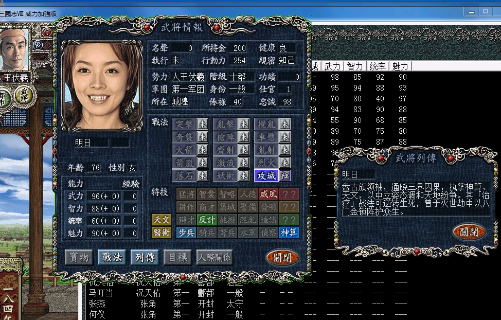The height and width of the screenshot is (320, 501).
Task: Select the 箭嵐 tactic tile
Action: [x=184, y=163]
